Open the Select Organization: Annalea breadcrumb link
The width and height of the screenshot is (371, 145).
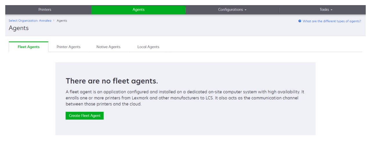click(30, 21)
